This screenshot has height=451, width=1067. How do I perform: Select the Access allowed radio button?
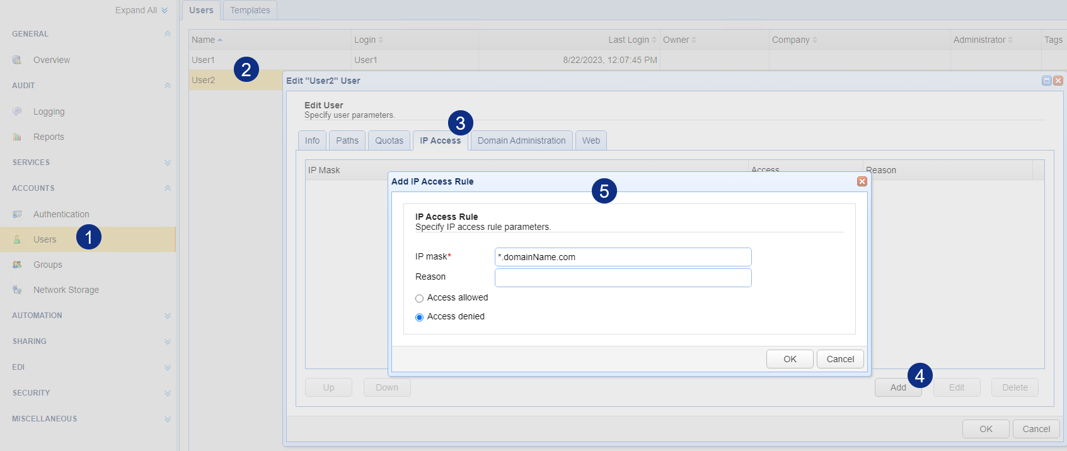click(x=419, y=299)
